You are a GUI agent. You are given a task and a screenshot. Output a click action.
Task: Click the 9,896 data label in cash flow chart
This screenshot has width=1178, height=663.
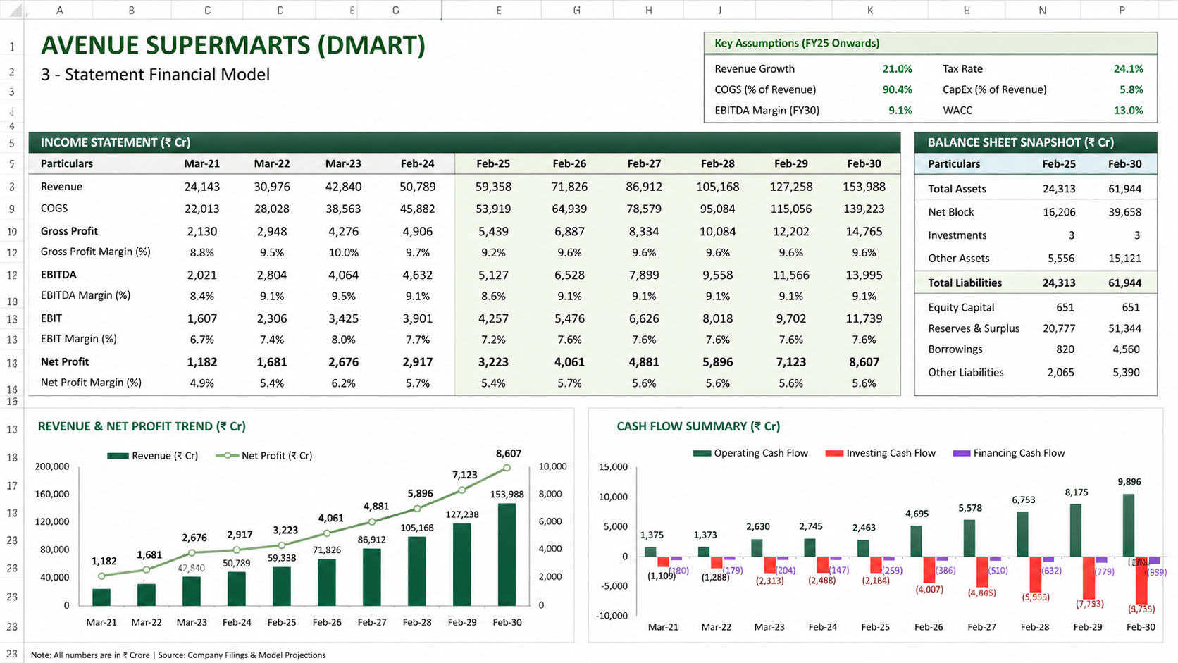(1129, 482)
